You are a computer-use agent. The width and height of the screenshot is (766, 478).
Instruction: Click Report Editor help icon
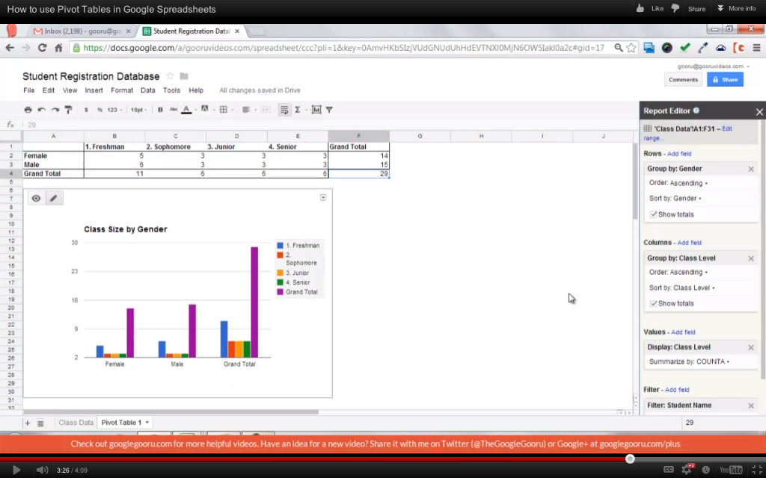[x=696, y=111]
